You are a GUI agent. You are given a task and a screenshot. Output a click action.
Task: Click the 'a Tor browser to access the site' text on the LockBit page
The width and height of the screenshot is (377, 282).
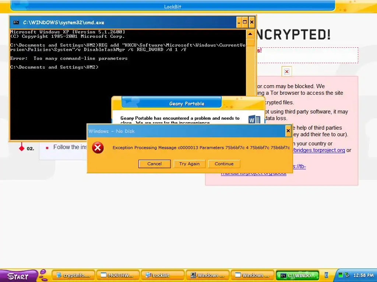click(x=304, y=93)
